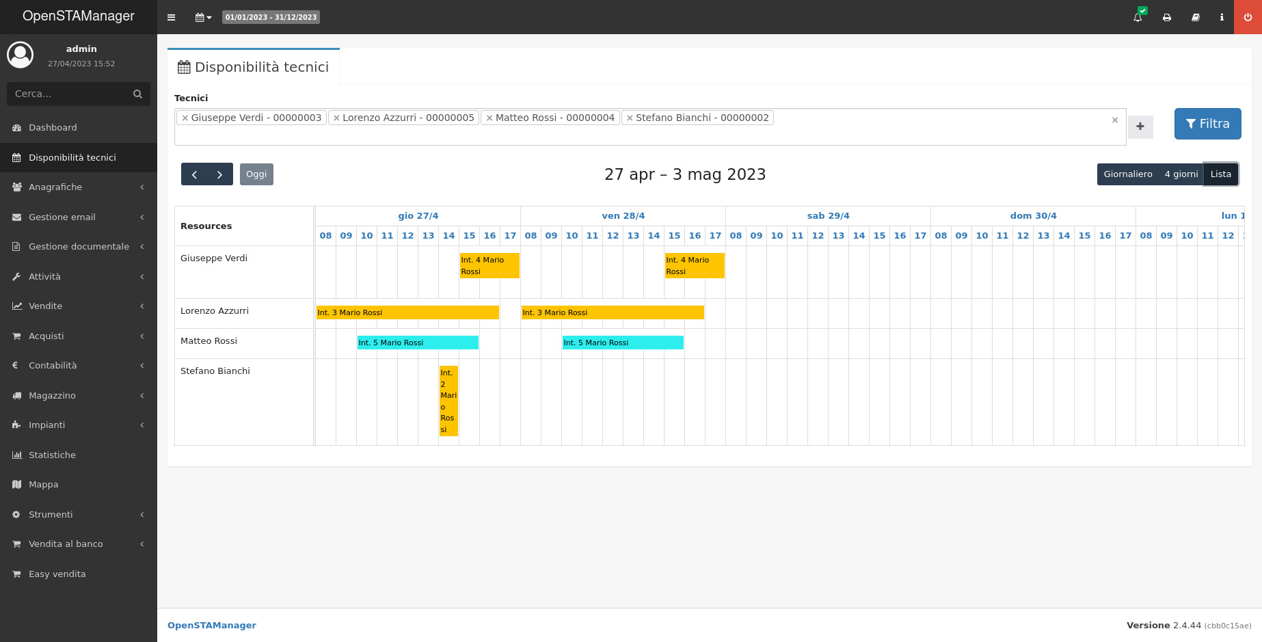This screenshot has width=1262, height=642.
Task: Open Dashboard from the sidebar
Action: (53, 128)
